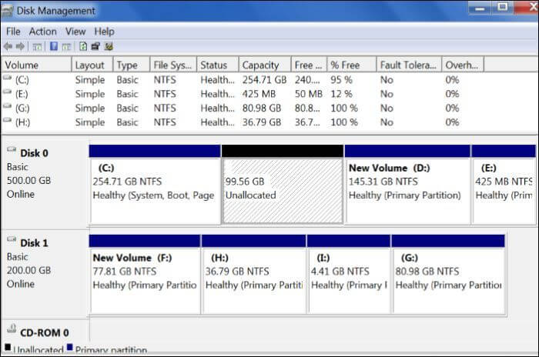Click the Help icon in toolbar
This screenshot has width=539, height=357.
tap(54, 46)
